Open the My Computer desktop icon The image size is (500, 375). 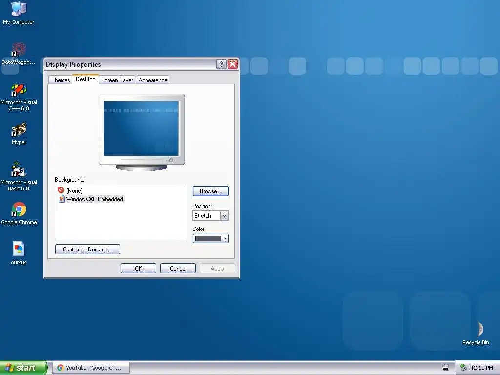[x=19, y=13]
